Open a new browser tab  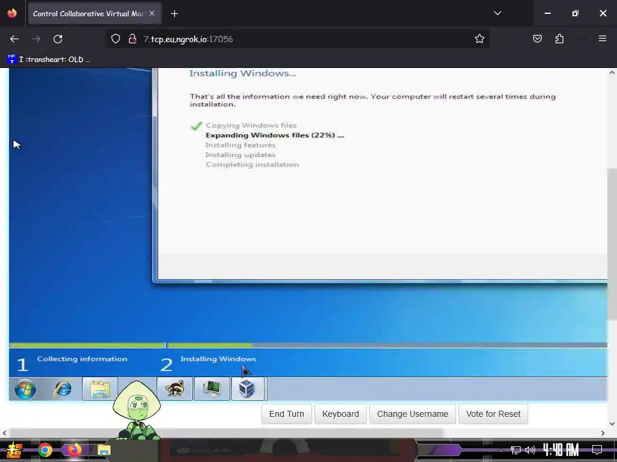point(174,14)
